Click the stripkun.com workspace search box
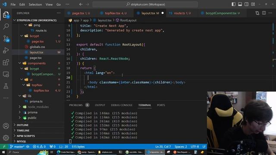276x155 pixels. click(x=145, y=4)
